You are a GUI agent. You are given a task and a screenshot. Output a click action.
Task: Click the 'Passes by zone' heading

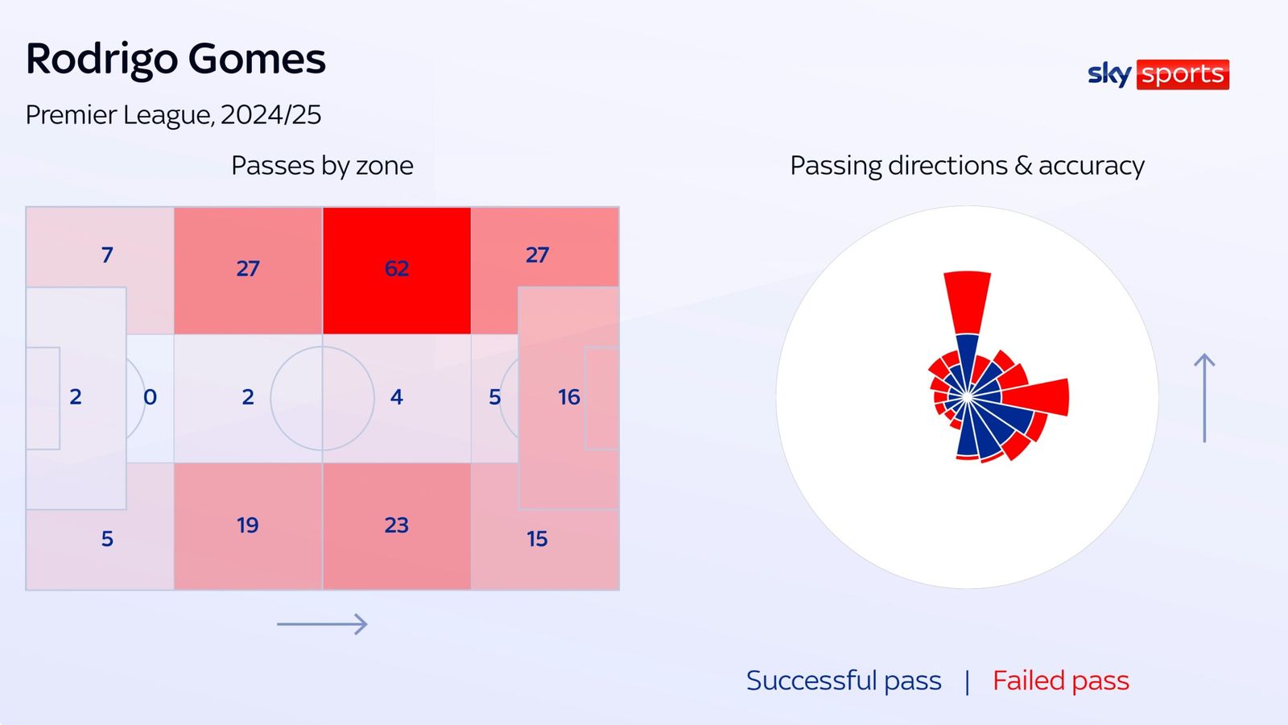[322, 165]
